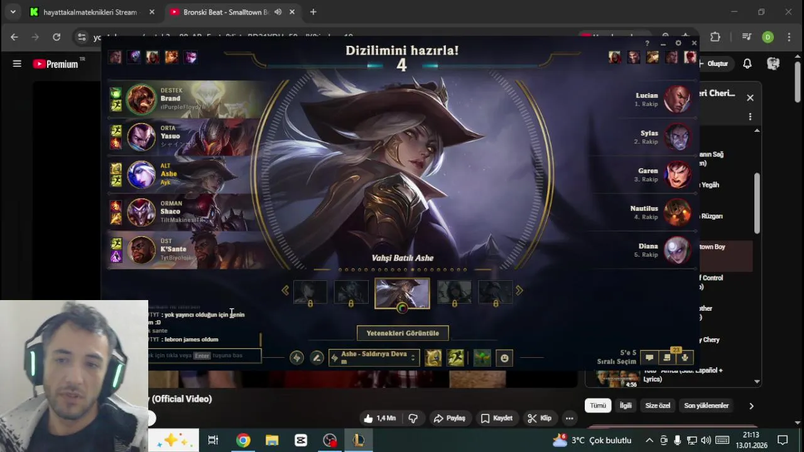
Task: Show next skins with right arrow
Action: click(x=519, y=290)
